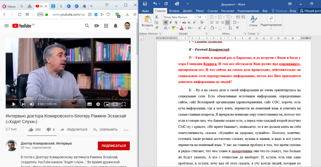The height and width of the screenshot is (167, 321).
Task: Apply superscript formatting in Word
Action: [194, 23]
